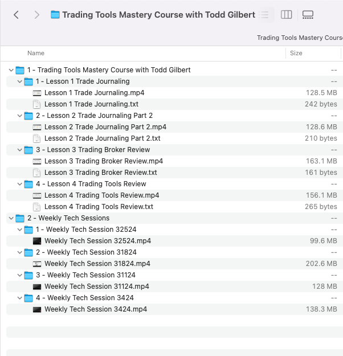Click the 128 MB size value
343x356 pixels.
[x=325, y=287]
